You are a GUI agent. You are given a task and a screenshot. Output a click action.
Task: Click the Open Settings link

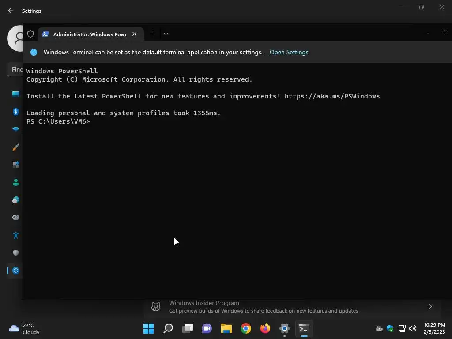289,52
